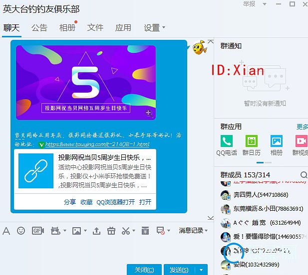
Task: Click the upload file icon
Action: pos(97,231)
